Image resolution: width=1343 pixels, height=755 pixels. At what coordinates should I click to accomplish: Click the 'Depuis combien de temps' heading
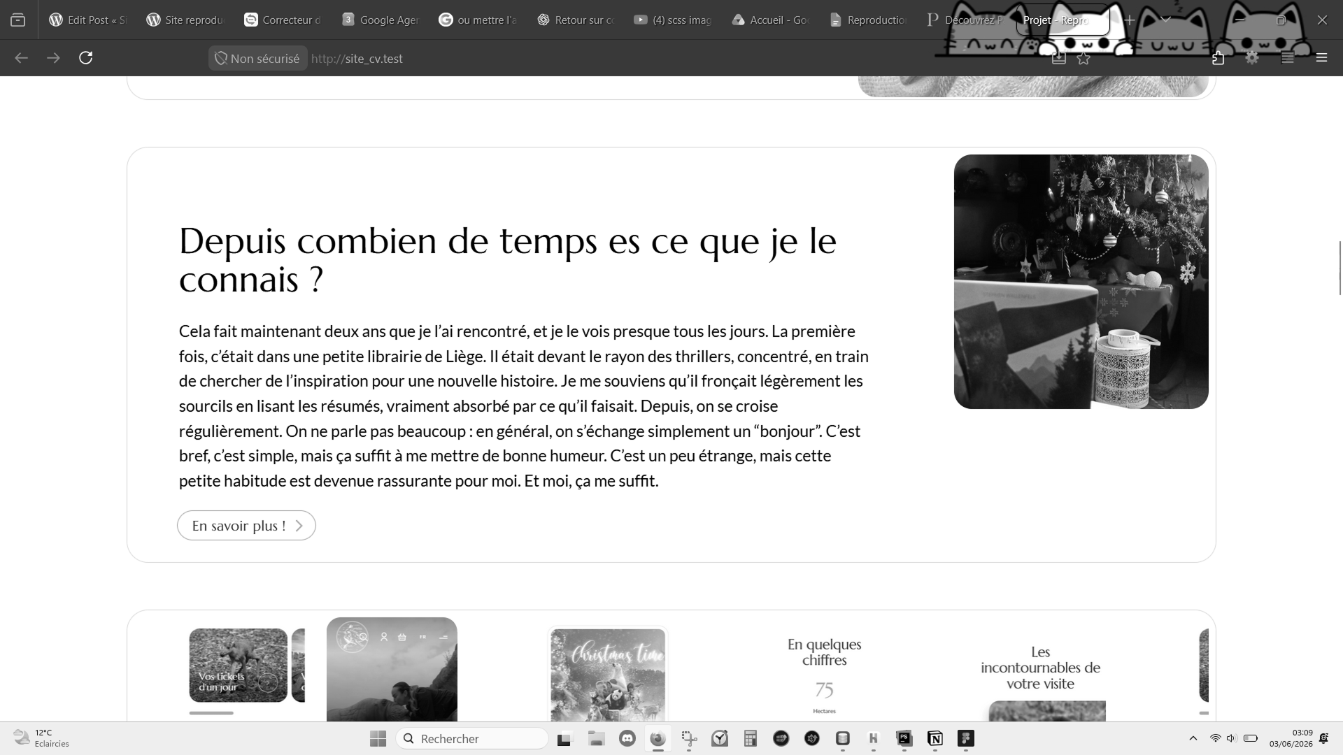click(x=508, y=260)
